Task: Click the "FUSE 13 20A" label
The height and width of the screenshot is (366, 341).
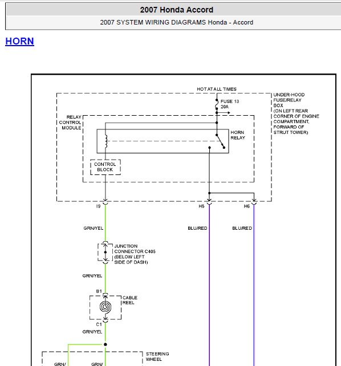Action: coord(230,104)
